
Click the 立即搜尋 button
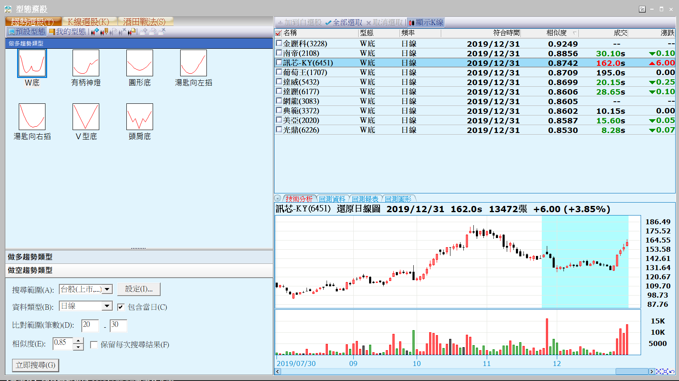[35, 365]
